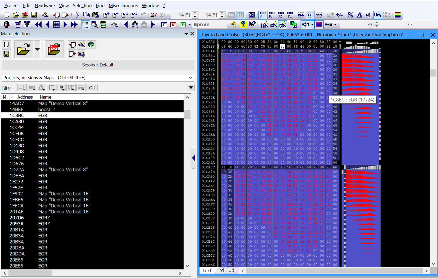Select map 1F902 Denso Vertical 16 row
The width and height of the screenshot is (438, 279).
click(93, 194)
